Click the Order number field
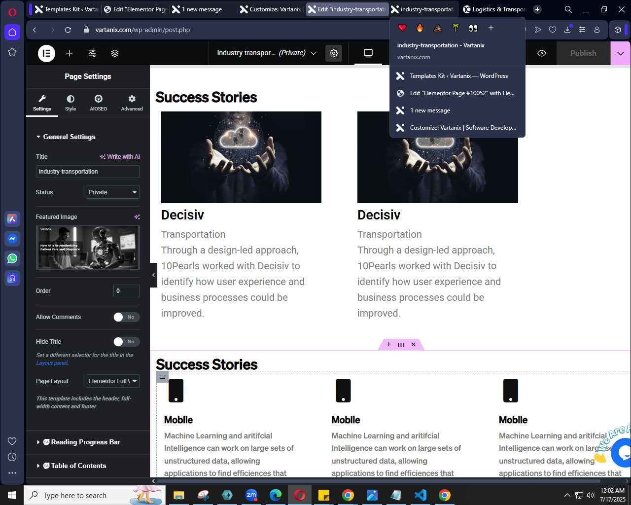 pos(127,291)
